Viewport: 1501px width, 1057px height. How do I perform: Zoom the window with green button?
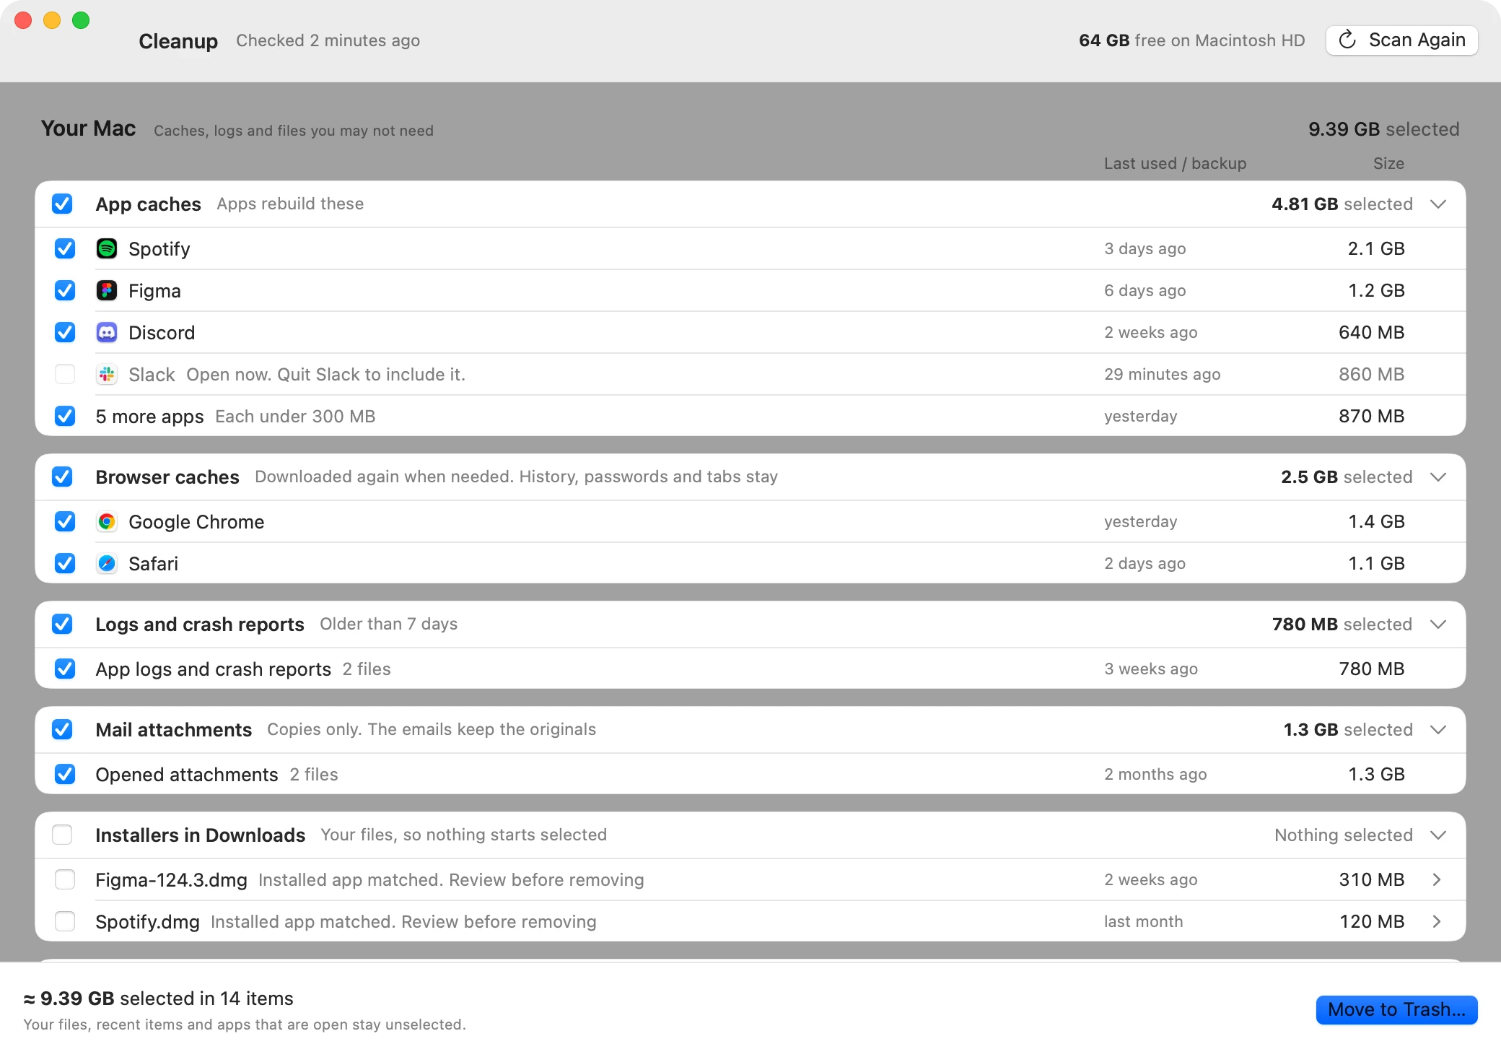point(81,20)
